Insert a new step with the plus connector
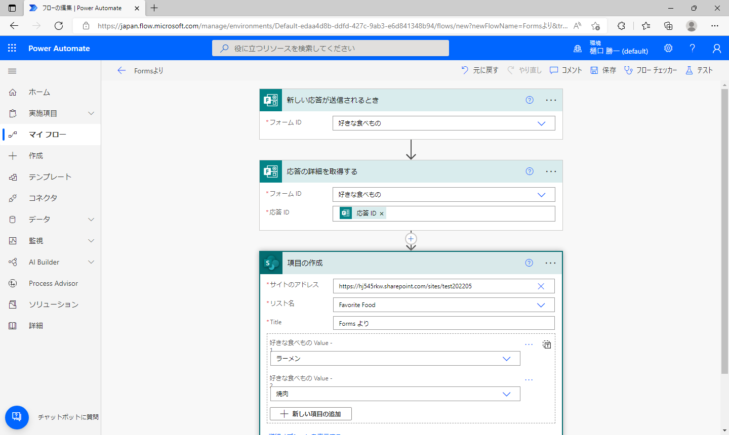This screenshot has height=435, width=729. [x=411, y=239]
